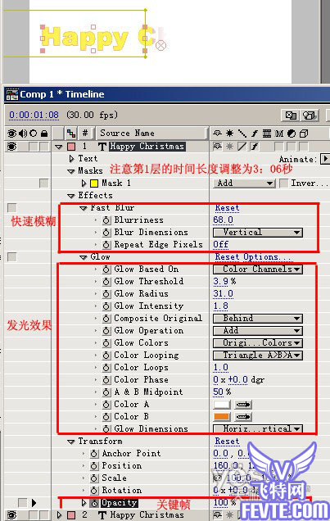The image size is (330, 521).
Task: Toggle the Glow effect switch
Action: click(12, 257)
